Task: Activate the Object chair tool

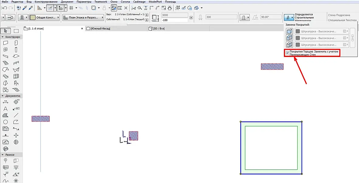Action: tap(16, 83)
